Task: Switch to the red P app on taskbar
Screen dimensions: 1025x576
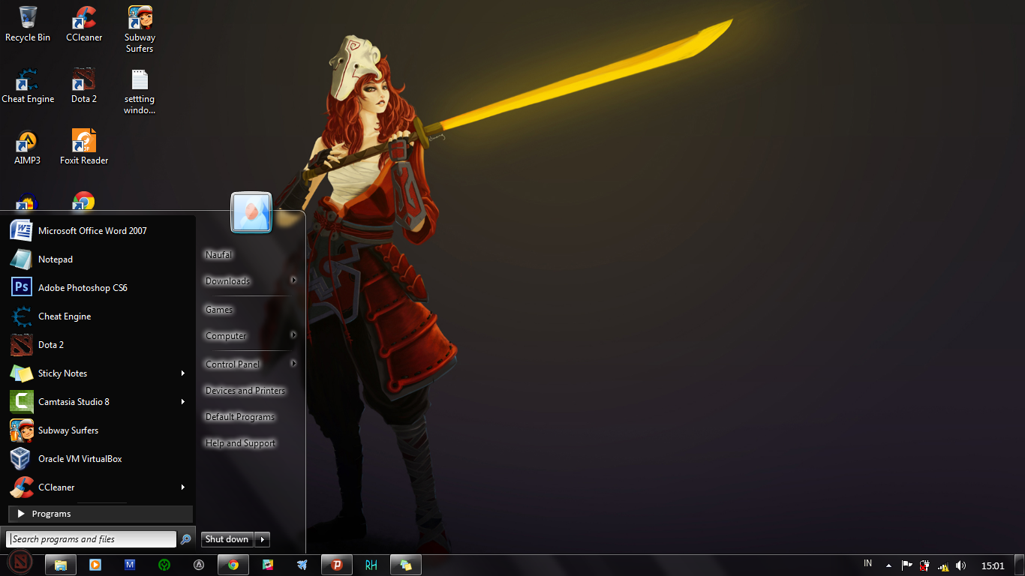Action: coord(337,565)
